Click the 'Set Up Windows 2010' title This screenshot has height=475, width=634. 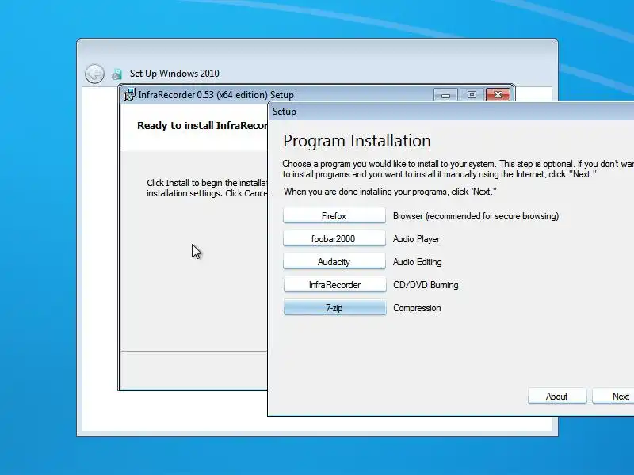click(x=174, y=74)
